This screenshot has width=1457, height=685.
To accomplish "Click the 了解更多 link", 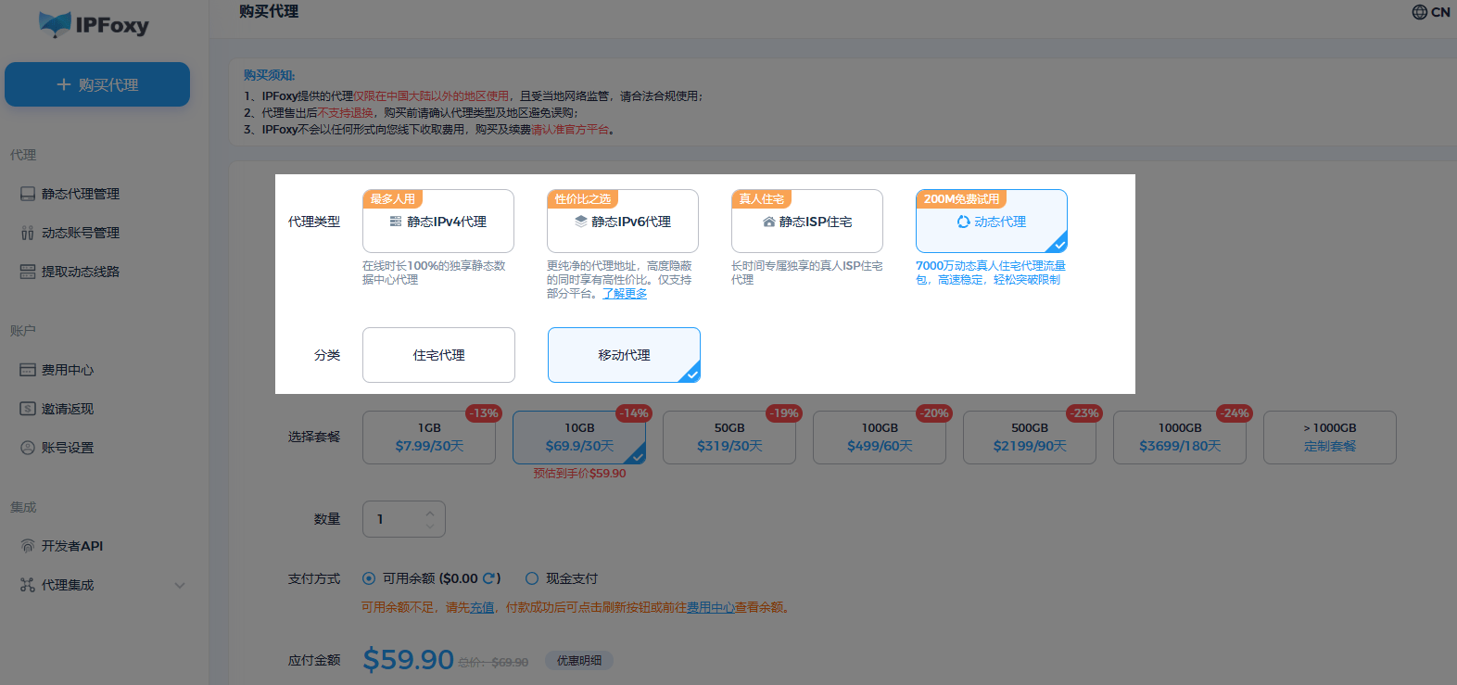I will (x=625, y=294).
